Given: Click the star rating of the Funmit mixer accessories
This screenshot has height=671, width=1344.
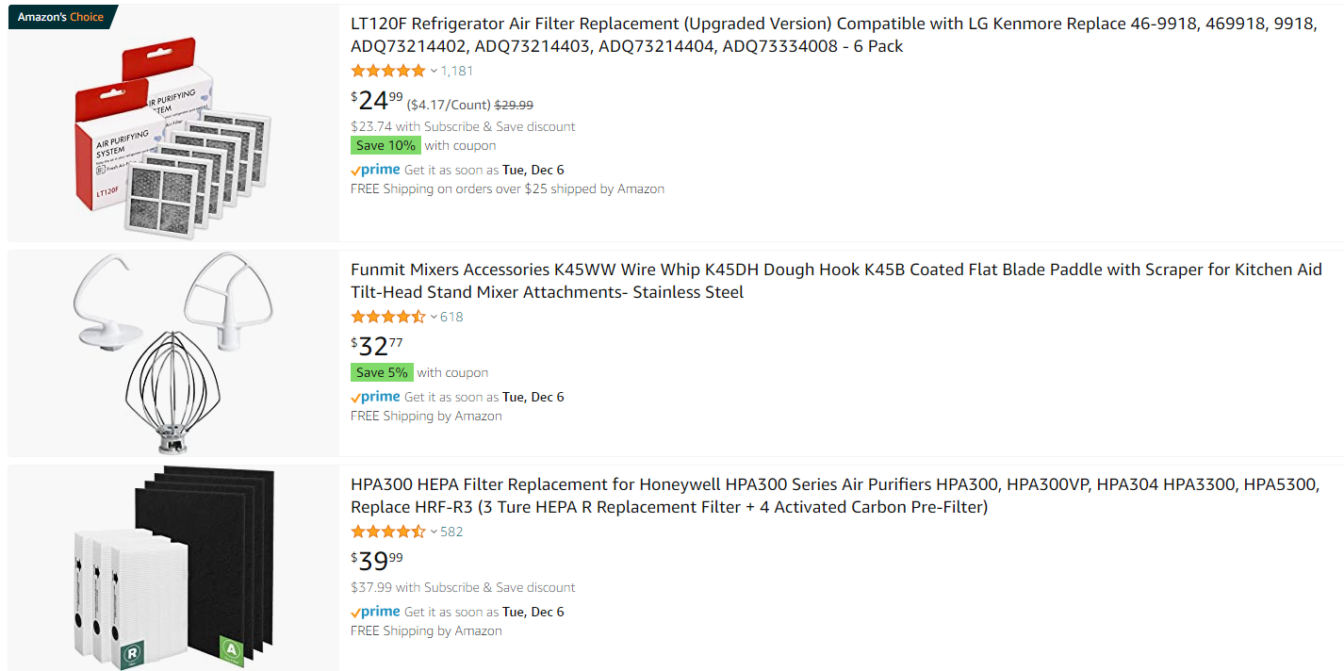Looking at the screenshot, I should point(388,317).
